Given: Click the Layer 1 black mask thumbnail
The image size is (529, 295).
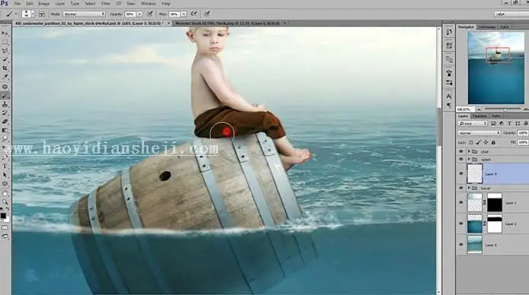Looking at the screenshot, I should pos(495,202).
